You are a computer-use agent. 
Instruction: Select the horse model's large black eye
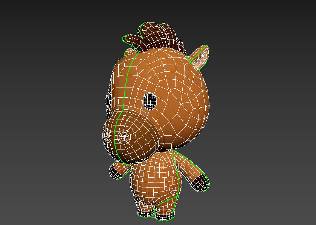click(150, 101)
